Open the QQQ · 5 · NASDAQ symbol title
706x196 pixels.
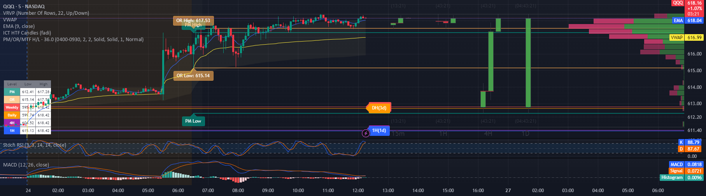point(24,6)
